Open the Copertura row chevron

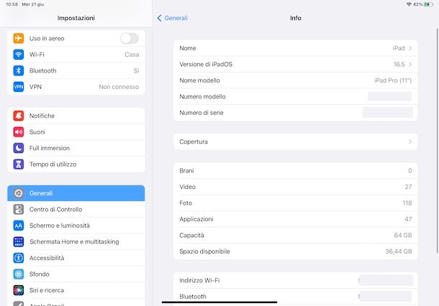pos(410,142)
